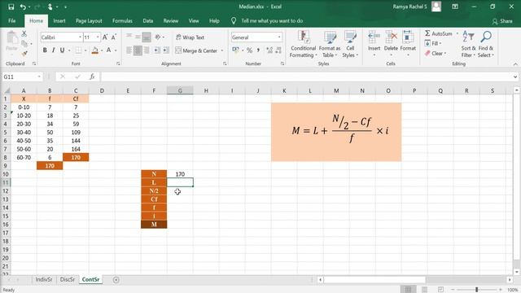Click the Orientation icon

pos(158,37)
